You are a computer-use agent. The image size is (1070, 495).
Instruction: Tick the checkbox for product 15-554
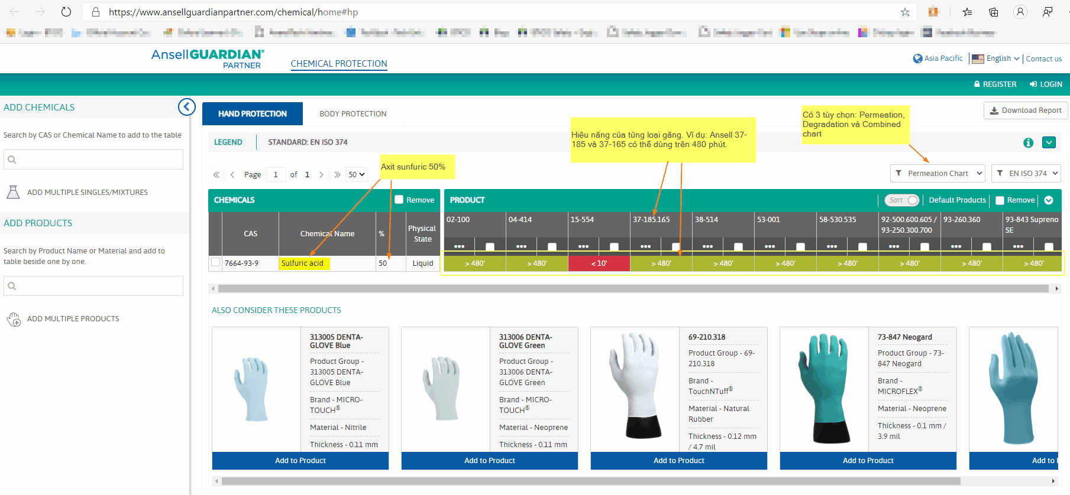(614, 246)
